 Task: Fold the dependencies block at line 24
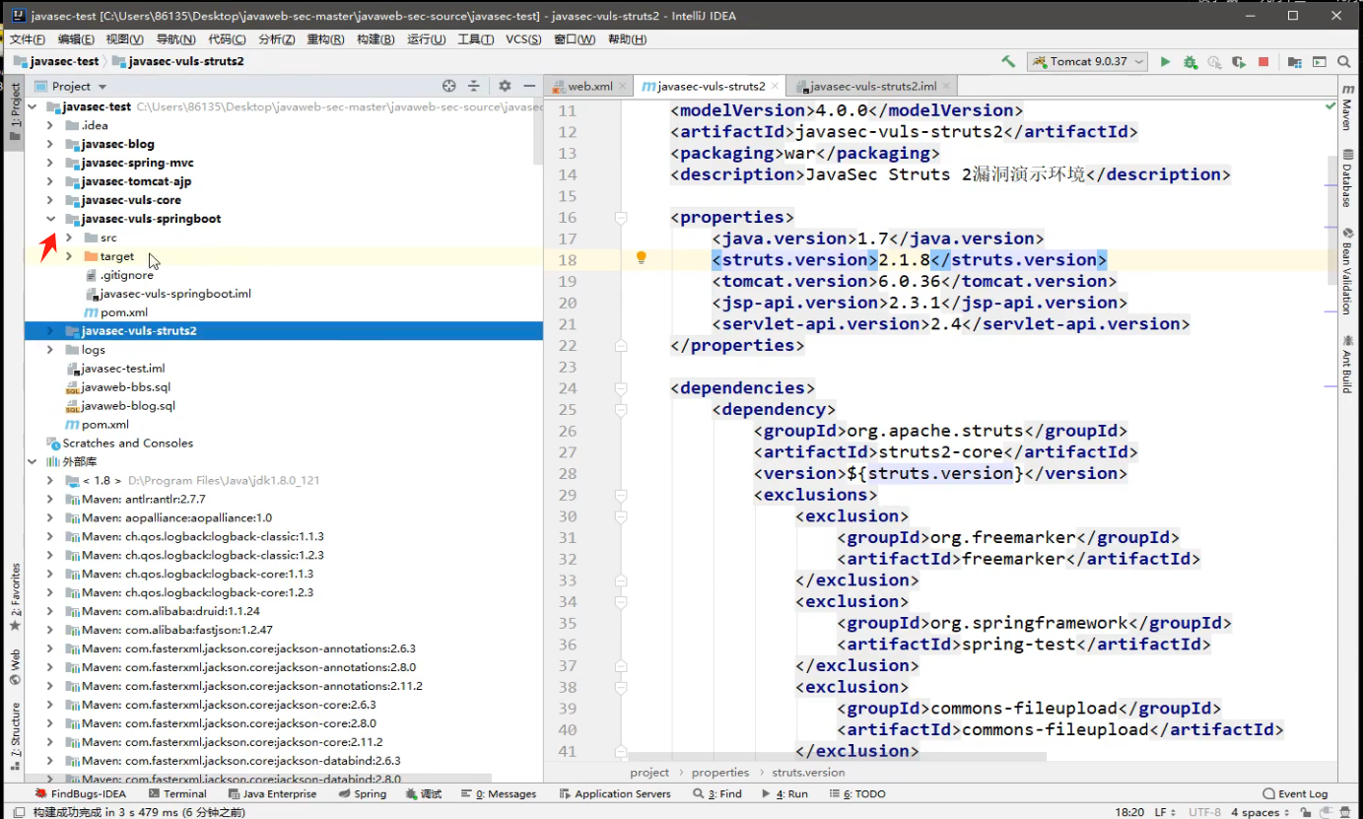(621, 387)
